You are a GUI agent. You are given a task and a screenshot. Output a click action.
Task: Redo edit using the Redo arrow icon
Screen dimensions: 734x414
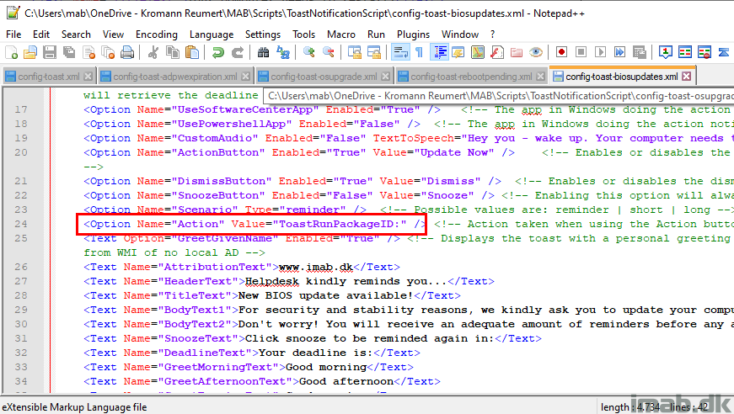[238, 52]
